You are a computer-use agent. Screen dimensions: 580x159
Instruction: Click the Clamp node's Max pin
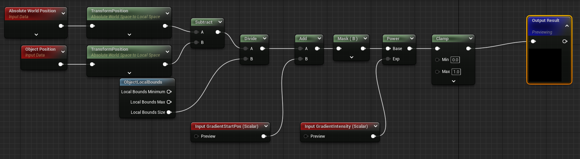pos(437,72)
